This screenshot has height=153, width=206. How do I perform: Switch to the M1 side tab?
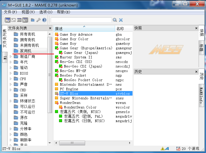click(5, 57)
